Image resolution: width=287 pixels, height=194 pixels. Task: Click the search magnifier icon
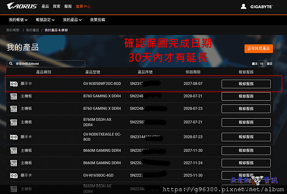click(x=11, y=63)
